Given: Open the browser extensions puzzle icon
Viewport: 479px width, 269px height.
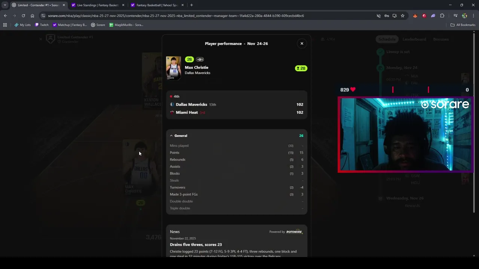Looking at the screenshot, I should [442, 16].
